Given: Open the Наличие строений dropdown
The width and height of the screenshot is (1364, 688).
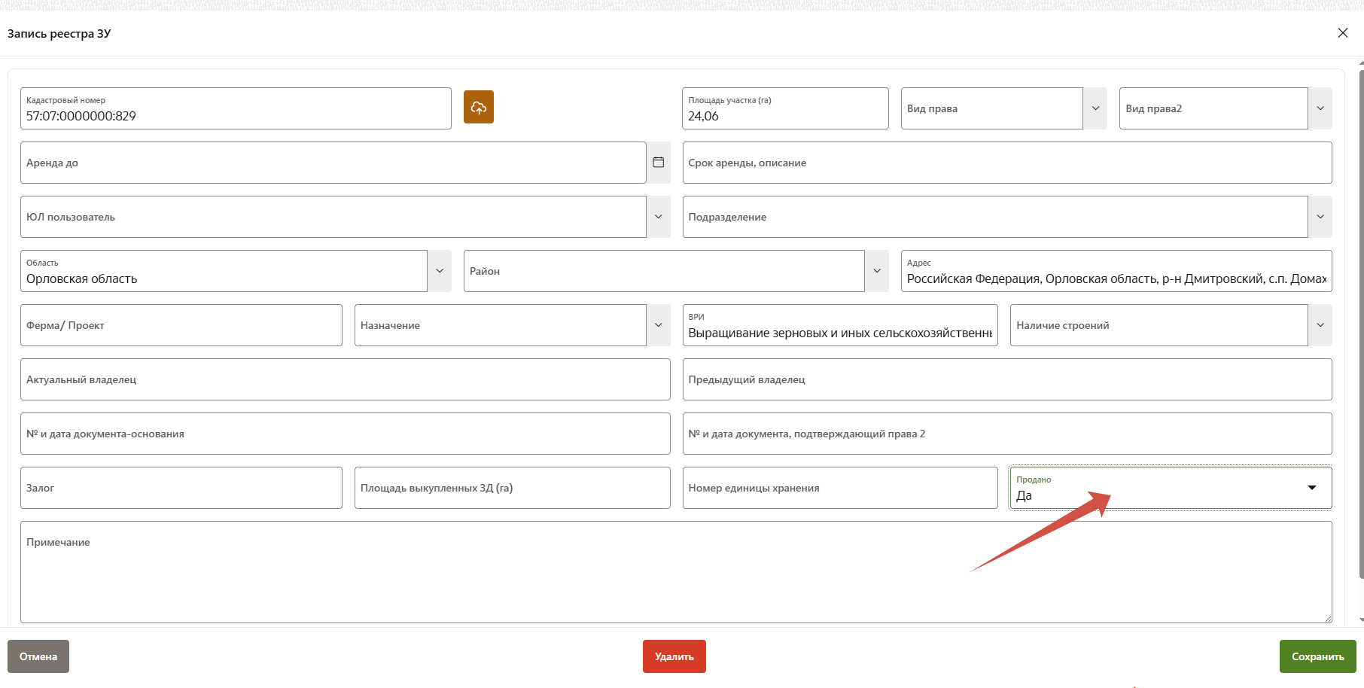Looking at the screenshot, I should (1320, 325).
